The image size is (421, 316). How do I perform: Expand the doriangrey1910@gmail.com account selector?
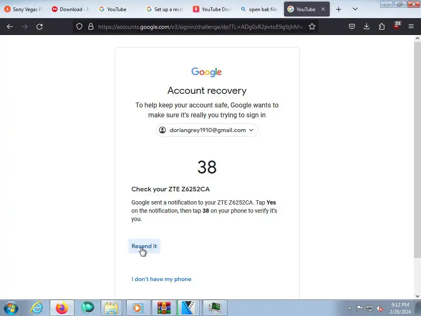coord(207,130)
